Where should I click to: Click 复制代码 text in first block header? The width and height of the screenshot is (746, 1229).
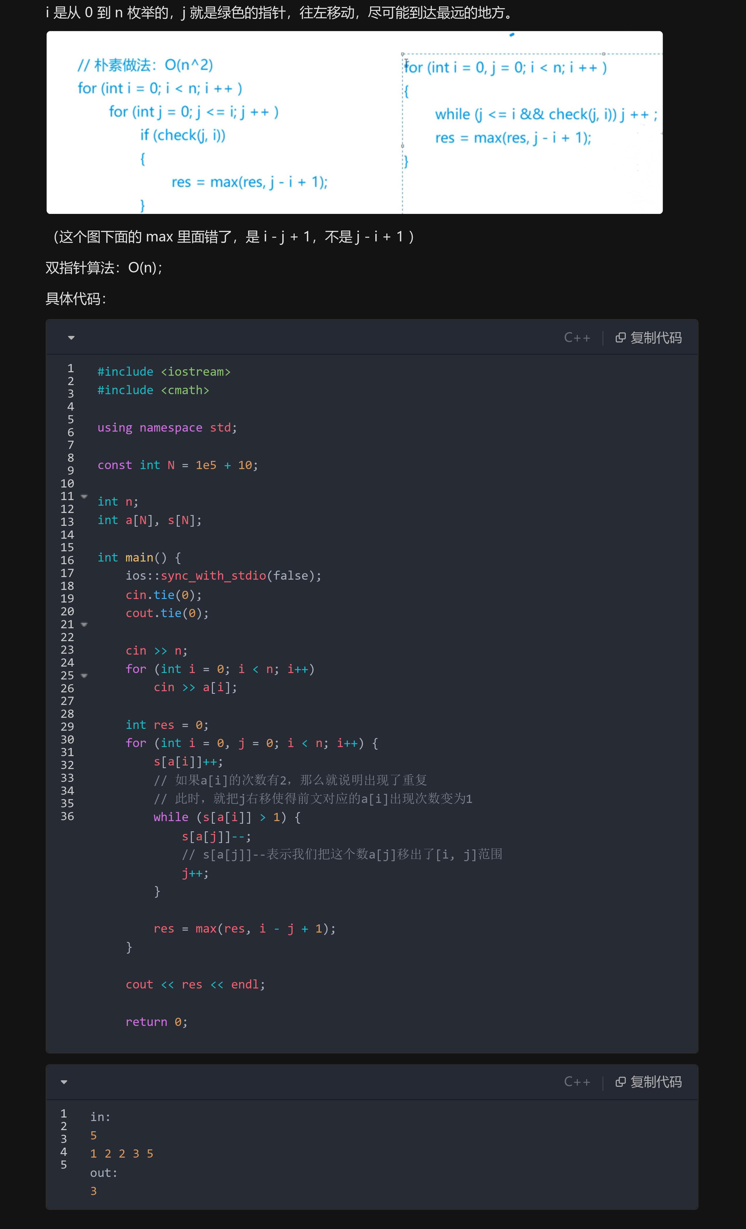coord(656,338)
